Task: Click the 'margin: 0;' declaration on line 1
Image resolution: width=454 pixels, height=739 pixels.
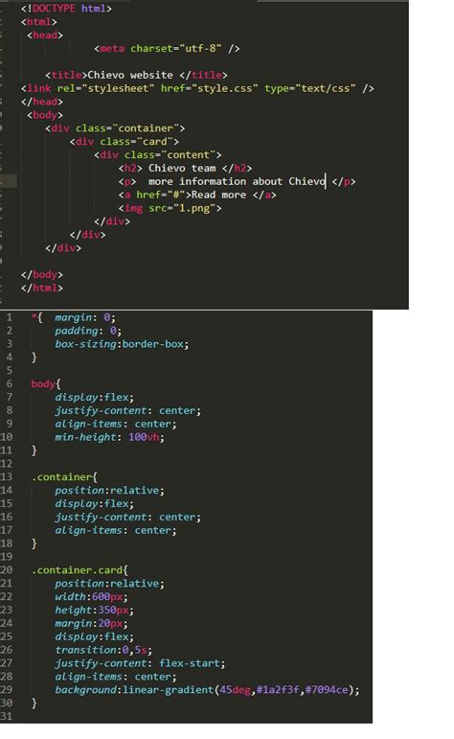Action: tap(85, 317)
